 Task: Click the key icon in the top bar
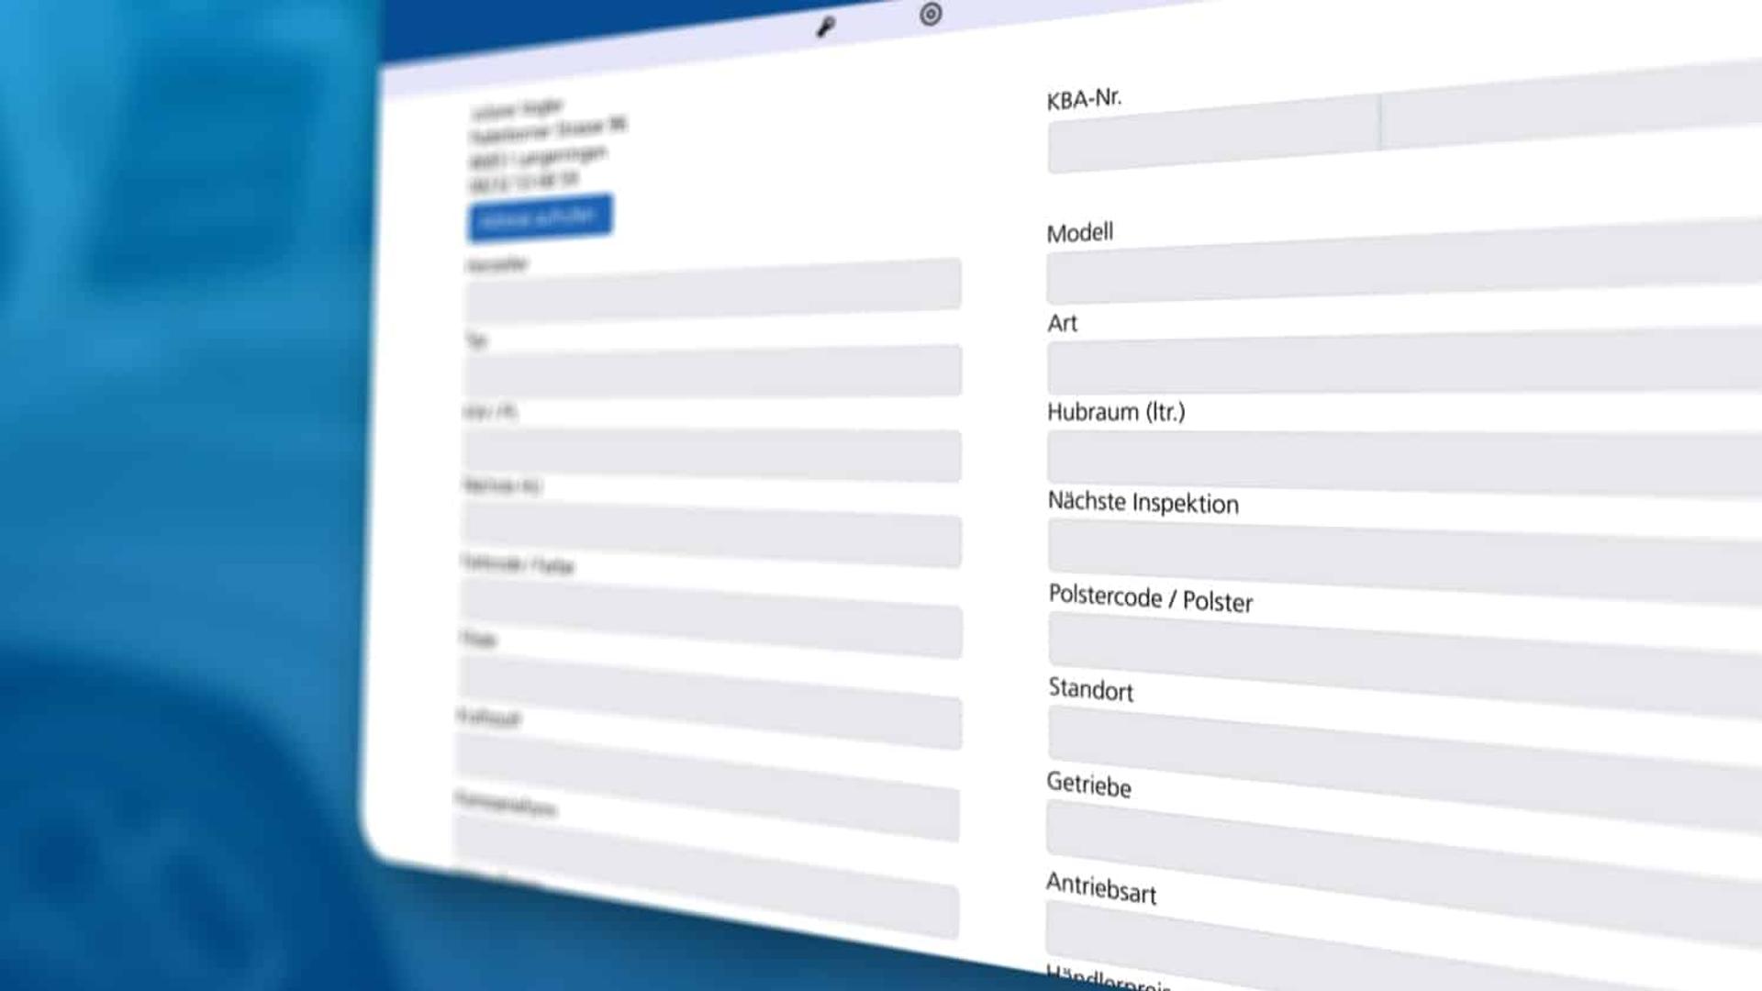click(x=825, y=27)
